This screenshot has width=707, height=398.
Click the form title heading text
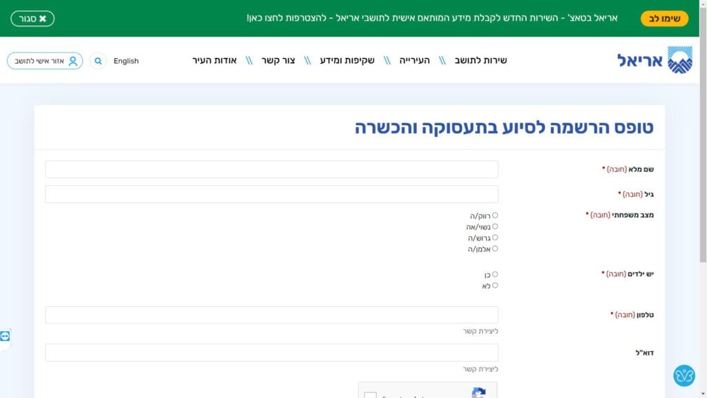coord(504,128)
